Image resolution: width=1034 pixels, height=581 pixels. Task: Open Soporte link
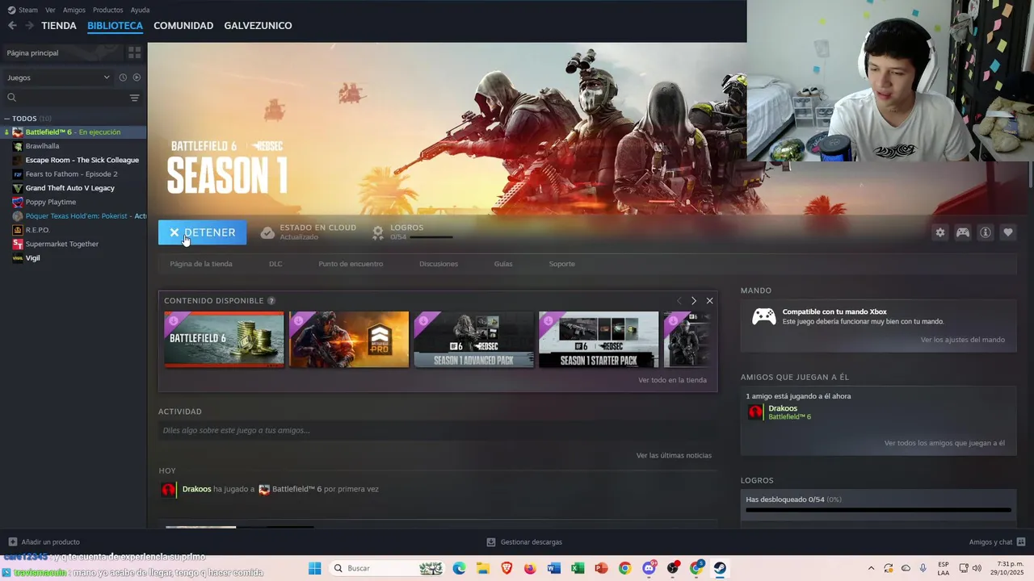pos(562,264)
